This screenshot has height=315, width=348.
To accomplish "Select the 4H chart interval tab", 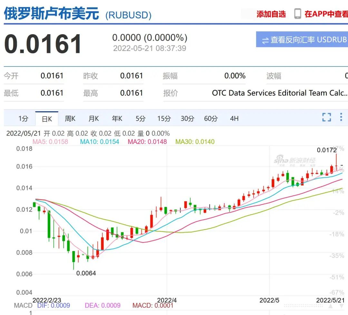I will pos(234,118).
